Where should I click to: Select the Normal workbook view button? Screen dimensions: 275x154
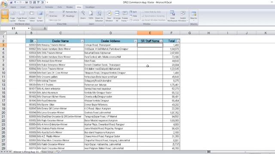[5, 16]
